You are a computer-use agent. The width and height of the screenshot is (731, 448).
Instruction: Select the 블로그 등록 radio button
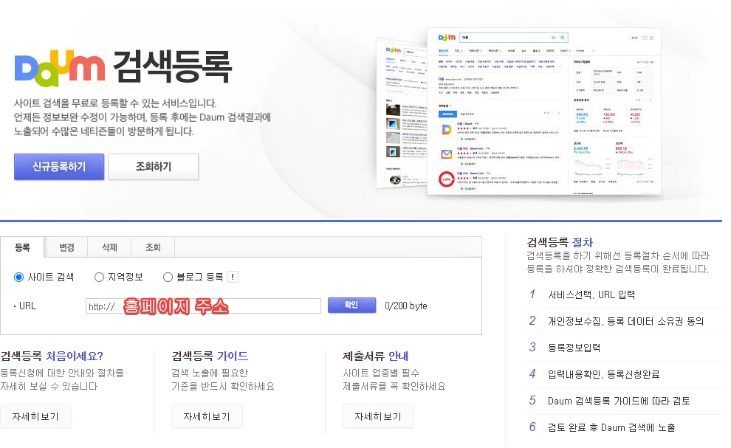click(x=168, y=278)
